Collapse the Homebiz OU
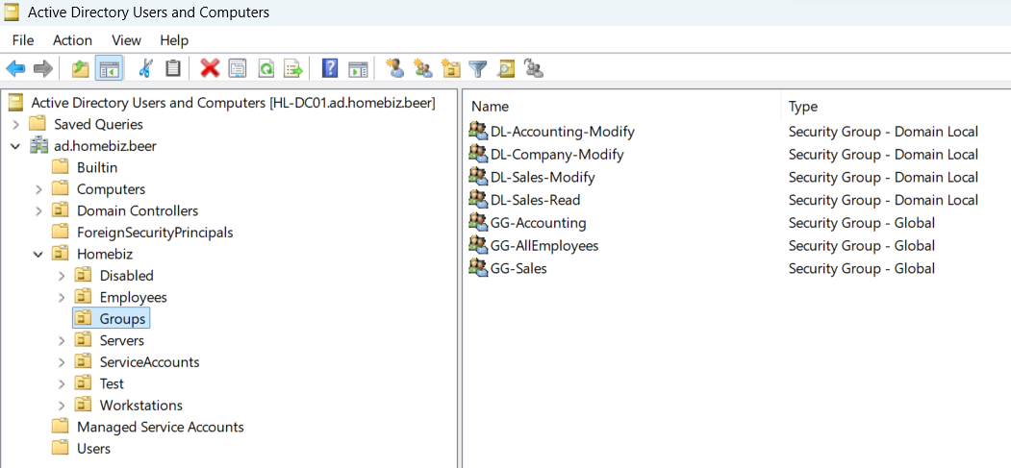This screenshot has height=468, width=1011. coord(38,255)
